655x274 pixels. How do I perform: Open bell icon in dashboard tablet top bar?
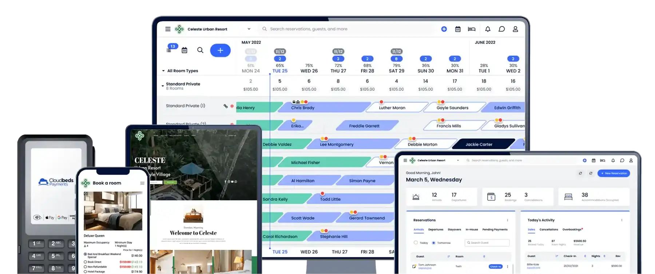613,160
